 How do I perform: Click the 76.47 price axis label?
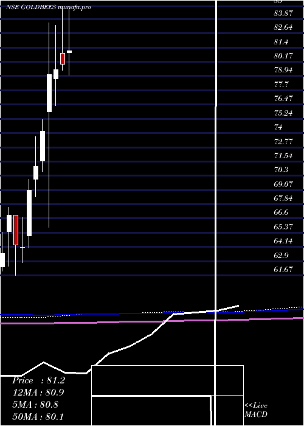283,99
